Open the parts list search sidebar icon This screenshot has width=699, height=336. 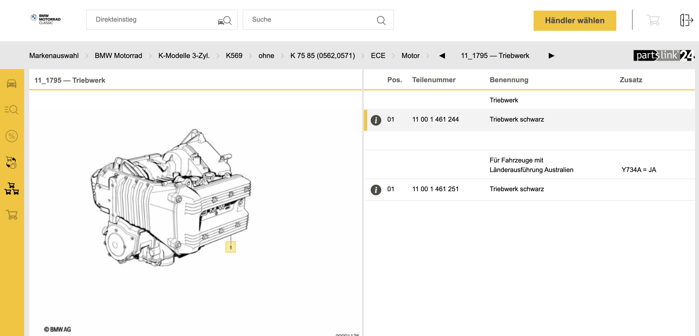point(12,110)
